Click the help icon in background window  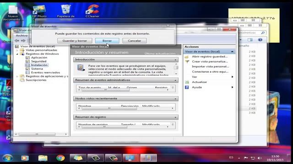[x=260, y=40]
